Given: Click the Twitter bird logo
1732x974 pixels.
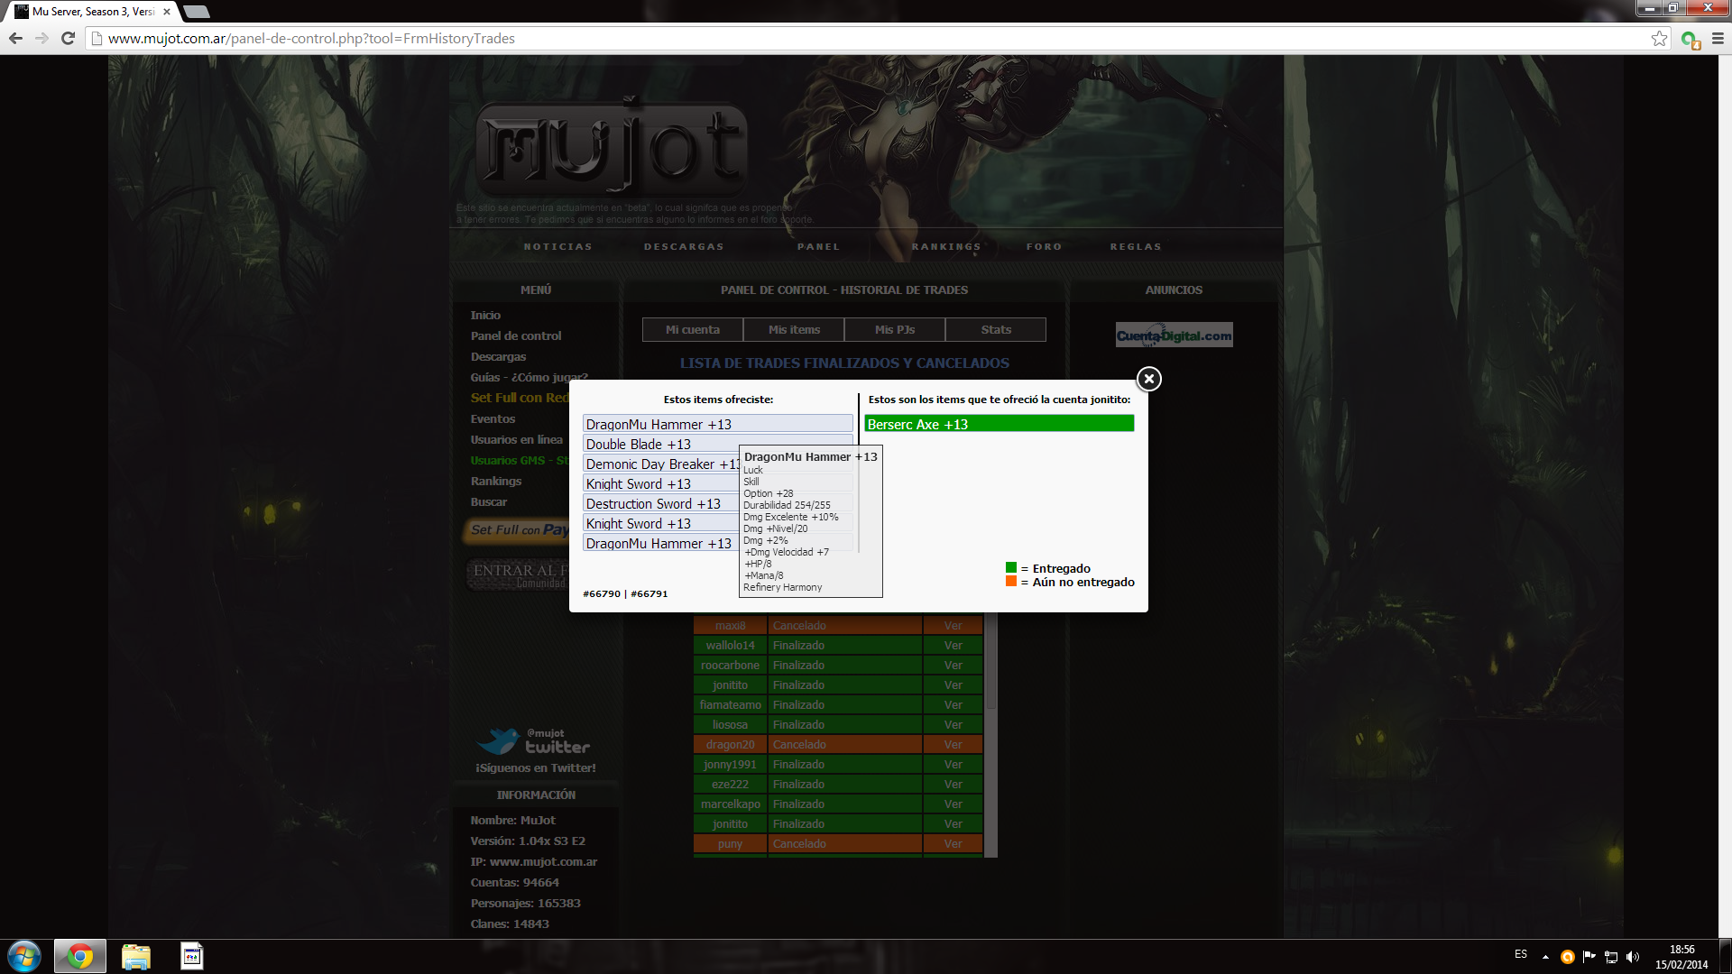Looking at the screenshot, I should coord(498,741).
